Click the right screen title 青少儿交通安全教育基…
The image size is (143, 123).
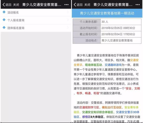[x=113, y=5]
